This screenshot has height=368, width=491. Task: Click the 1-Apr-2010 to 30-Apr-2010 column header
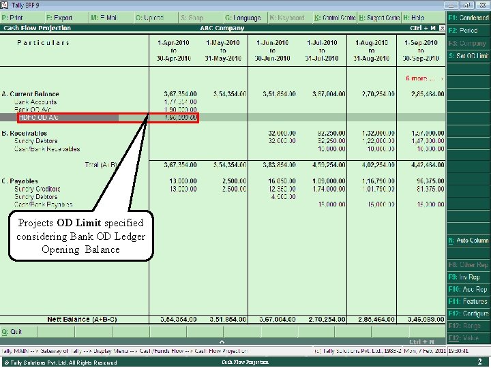click(173, 50)
